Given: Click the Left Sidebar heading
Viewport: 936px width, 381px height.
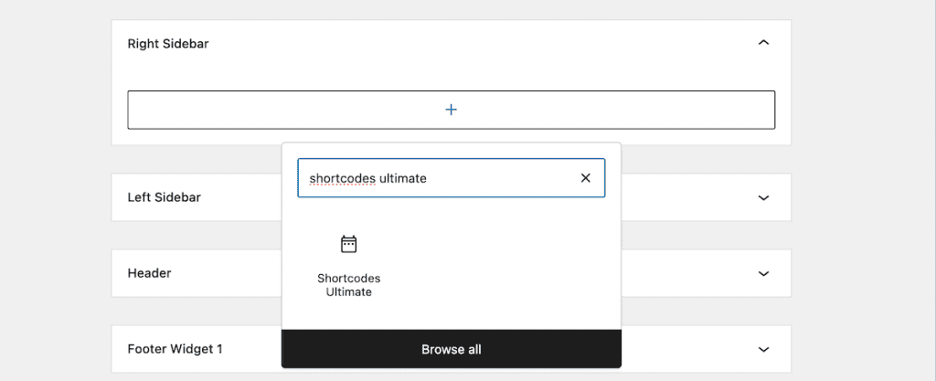Looking at the screenshot, I should click(x=165, y=197).
